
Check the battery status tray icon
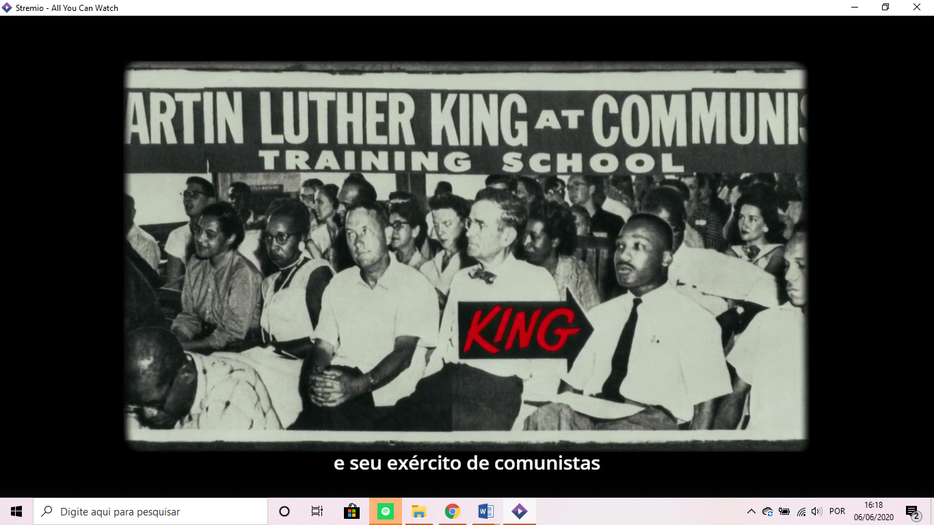click(784, 511)
